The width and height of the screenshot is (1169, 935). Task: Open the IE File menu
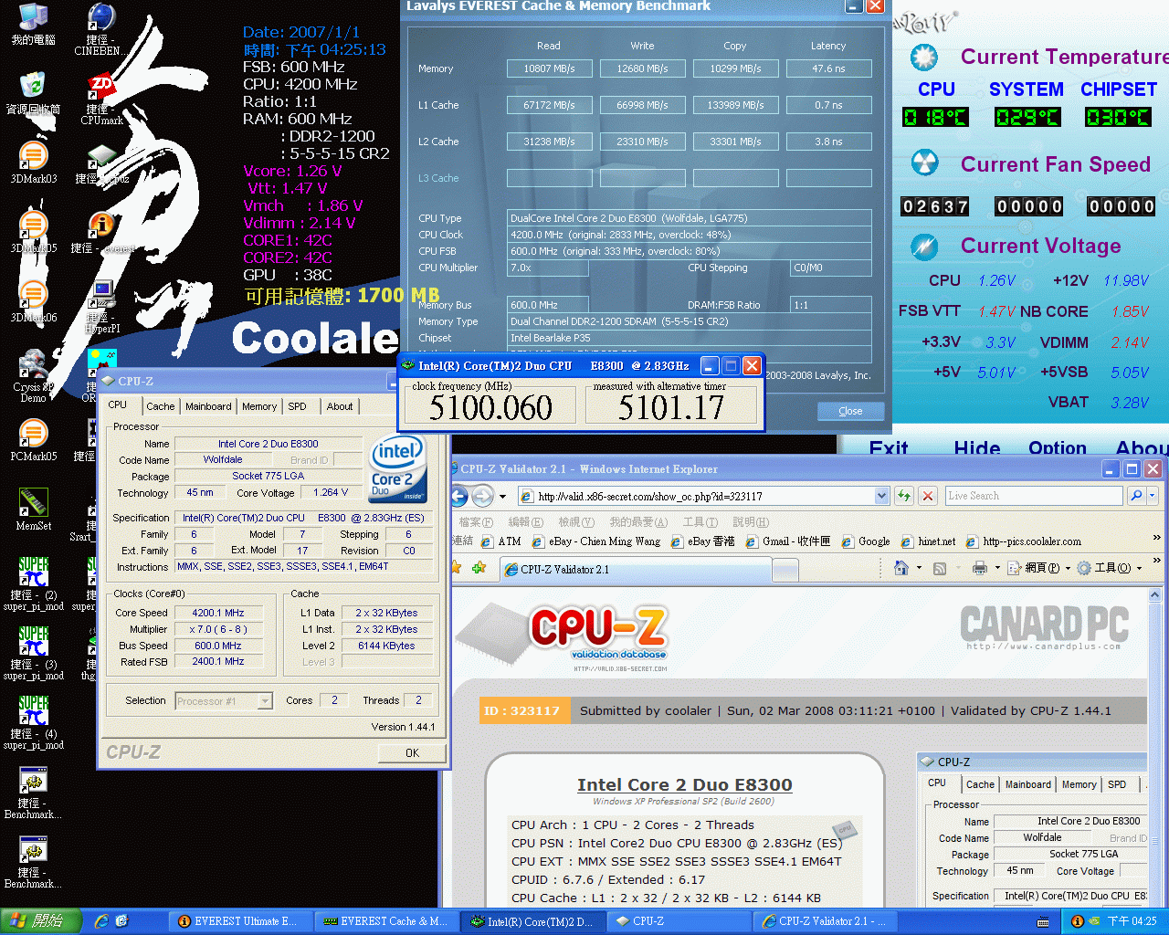pyautogui.click(x=475, y=522)
